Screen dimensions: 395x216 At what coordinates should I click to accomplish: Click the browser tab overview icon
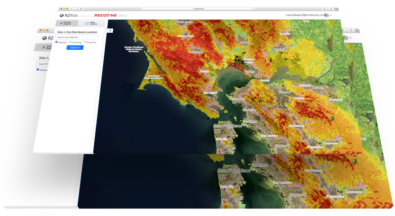click(331, 9)
